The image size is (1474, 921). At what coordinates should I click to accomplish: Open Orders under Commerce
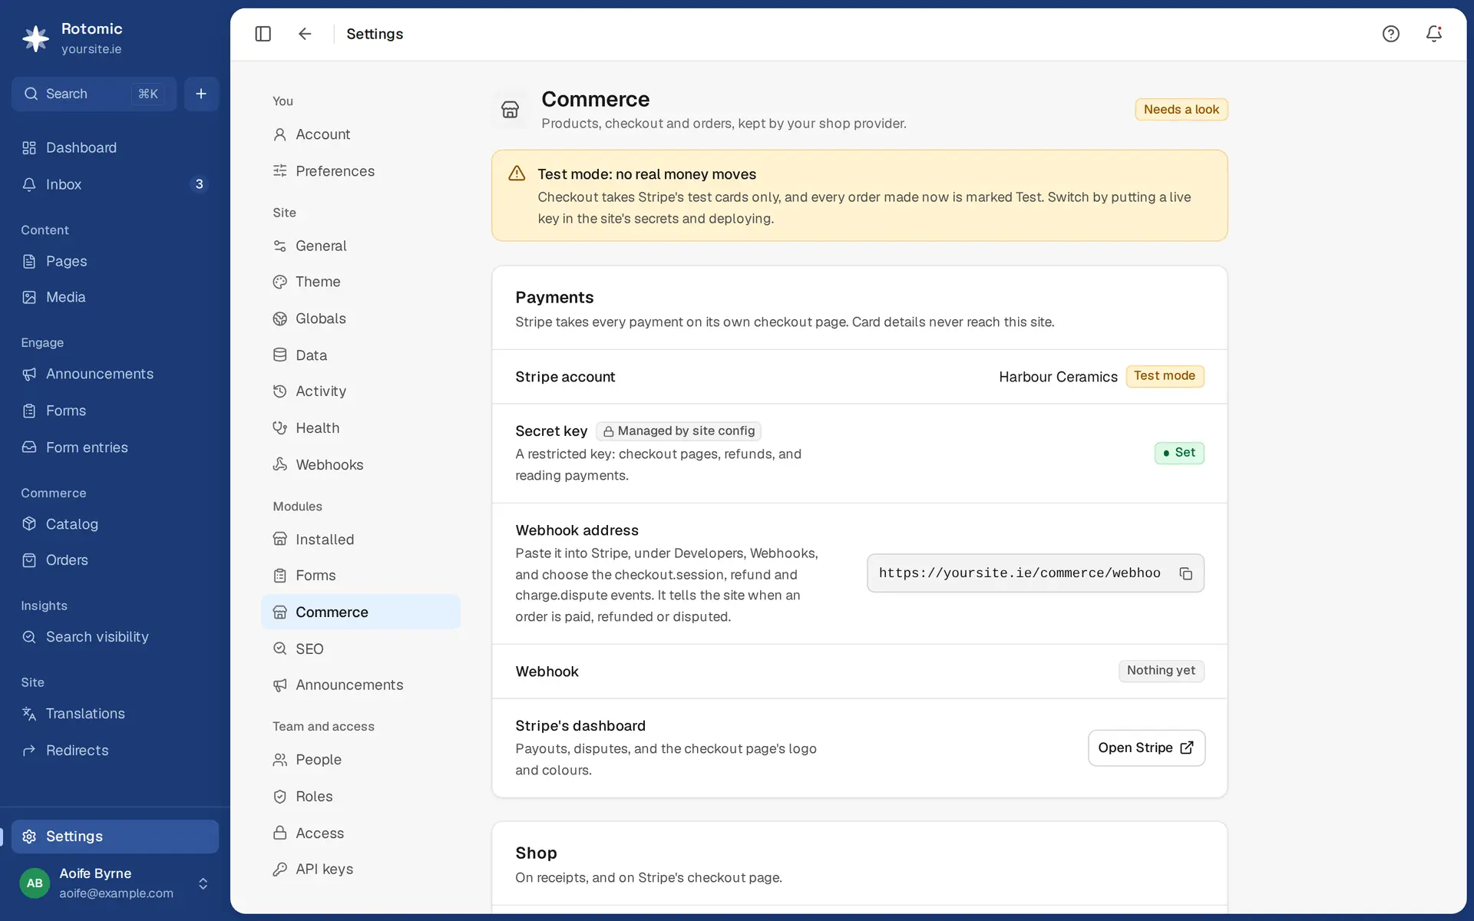click(x=115, y=560)
